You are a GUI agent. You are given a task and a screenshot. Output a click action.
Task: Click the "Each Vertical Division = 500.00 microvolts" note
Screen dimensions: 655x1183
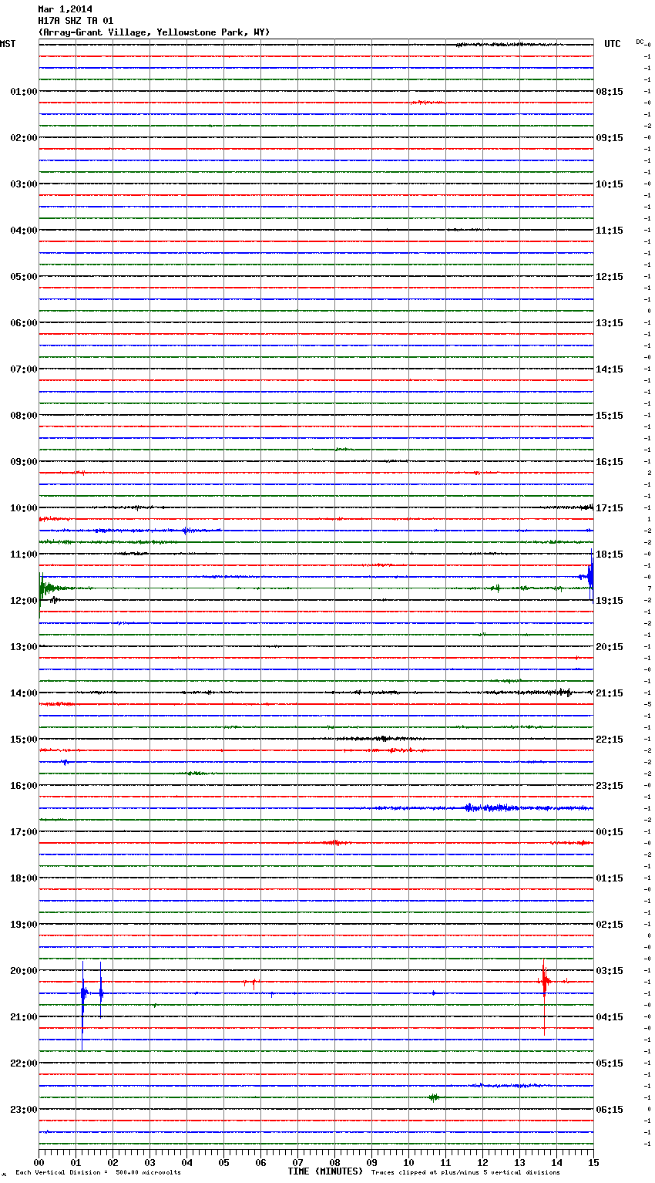(98, 1172)
